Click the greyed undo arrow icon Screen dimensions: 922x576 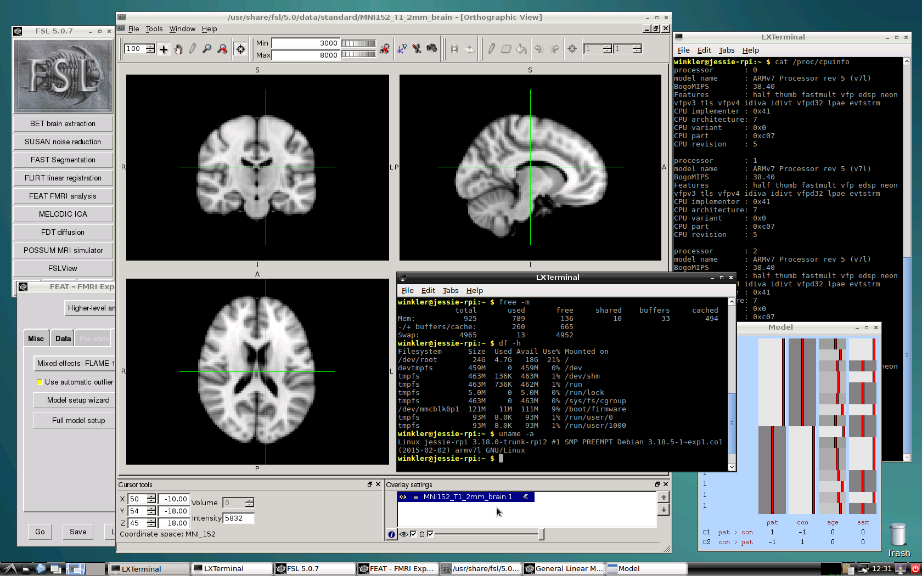point(539,49)
